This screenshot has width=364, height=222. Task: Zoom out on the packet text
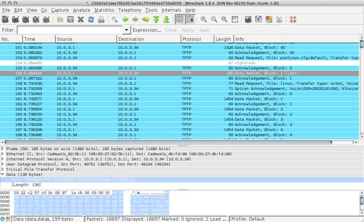coord(214,20)
